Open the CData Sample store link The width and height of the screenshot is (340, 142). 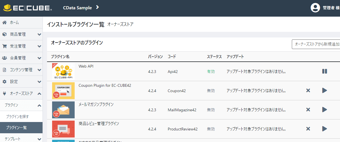77,8
